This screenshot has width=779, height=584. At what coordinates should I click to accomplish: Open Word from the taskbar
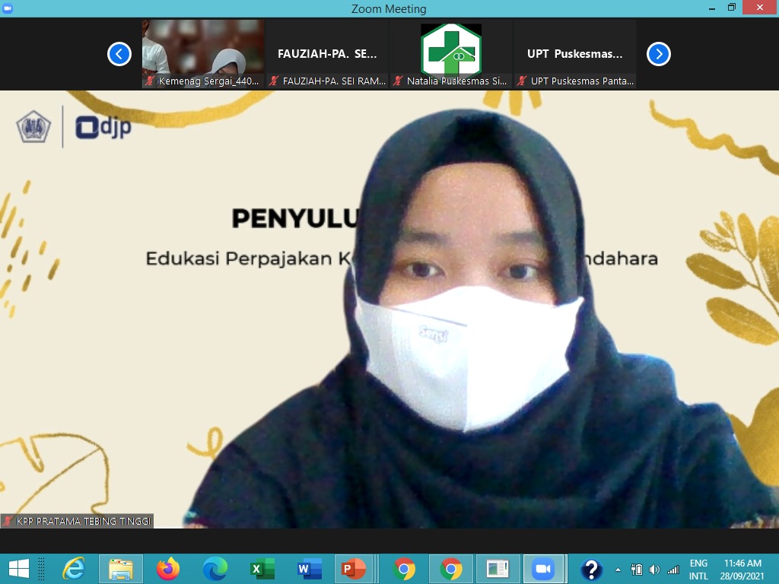[309, 569]
